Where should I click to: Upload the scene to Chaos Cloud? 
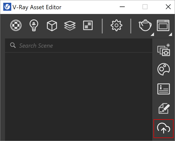[163, 129]
